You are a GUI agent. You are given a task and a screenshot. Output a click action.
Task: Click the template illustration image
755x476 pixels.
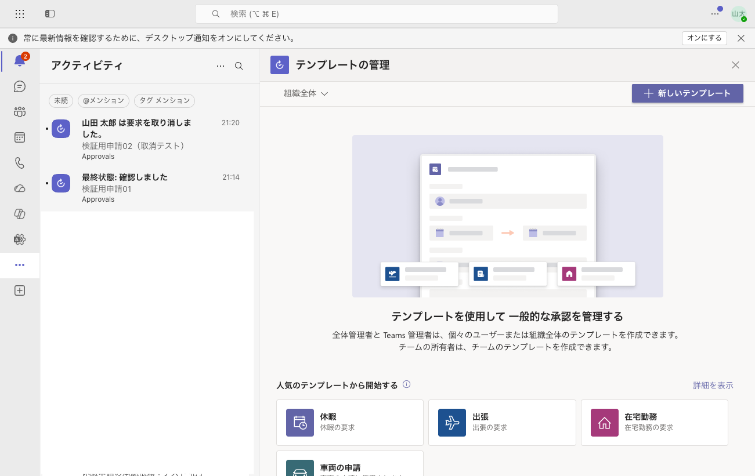click(508, 216)
